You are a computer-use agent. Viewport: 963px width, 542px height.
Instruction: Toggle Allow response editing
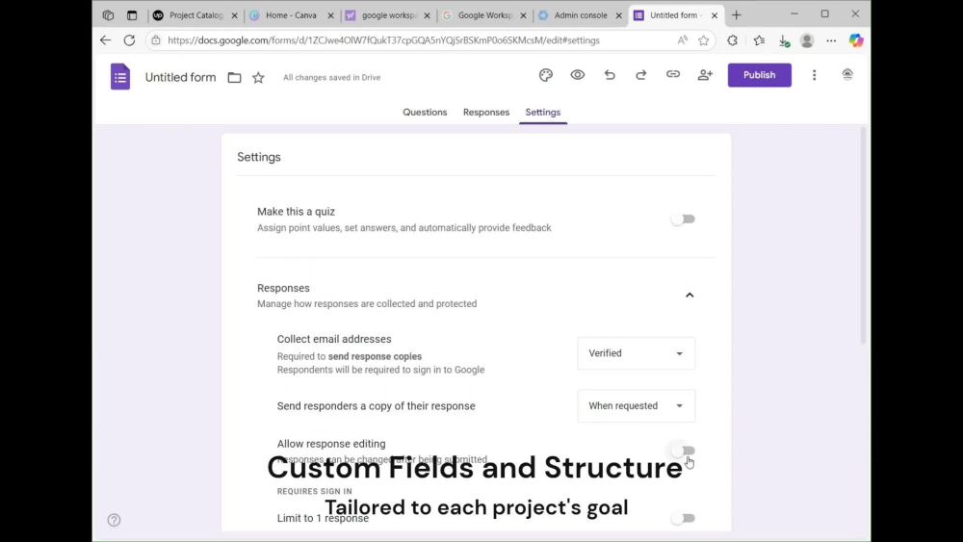point(683,451)
